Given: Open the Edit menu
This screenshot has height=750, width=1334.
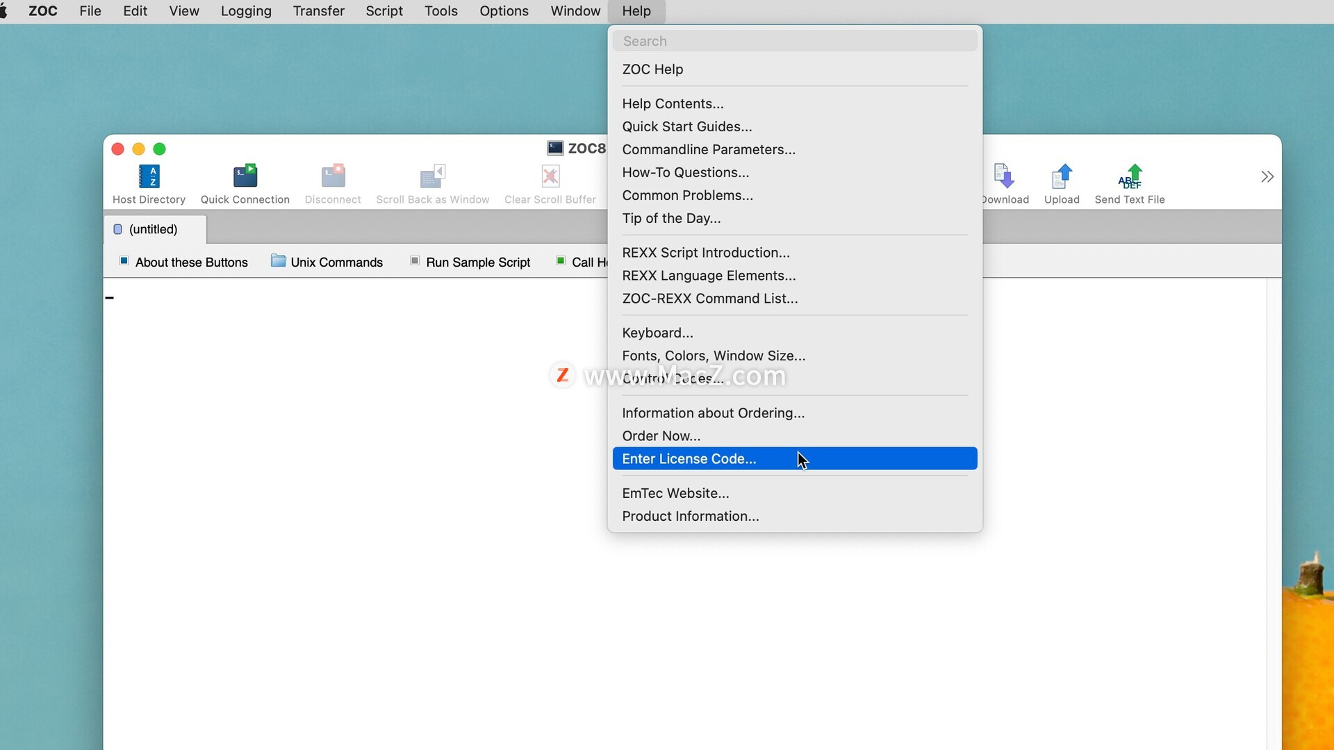Looking at the screenshot, I should coord(135,11).
